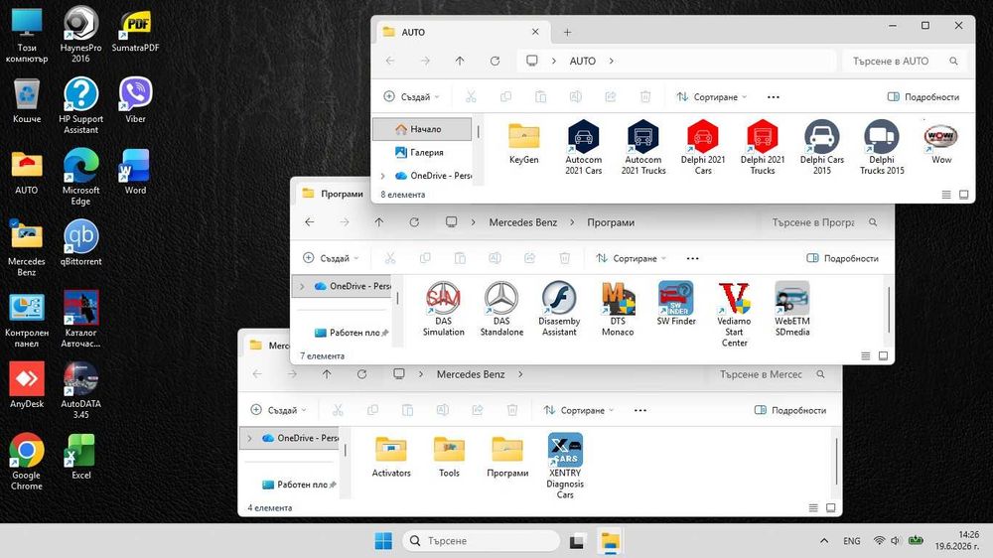Launch Google Chrome from desktop

[26, 462]
